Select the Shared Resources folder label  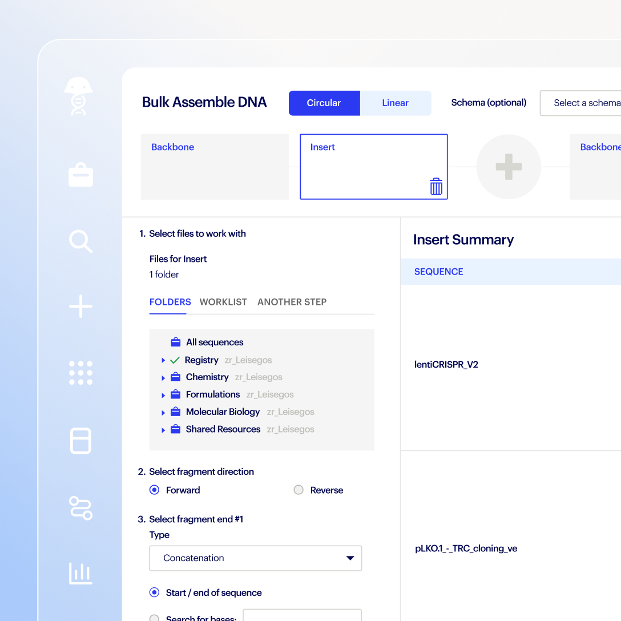223,429
